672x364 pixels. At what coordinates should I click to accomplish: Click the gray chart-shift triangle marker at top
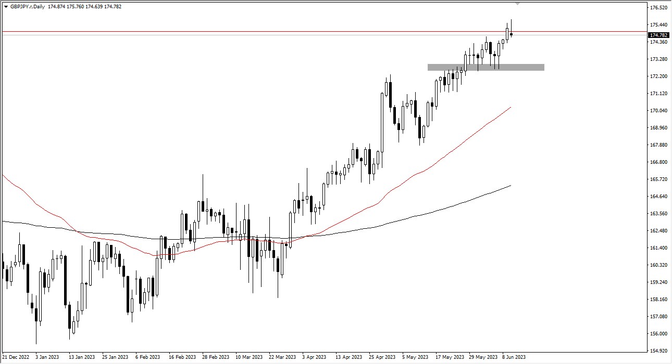[x=517, y=4]
